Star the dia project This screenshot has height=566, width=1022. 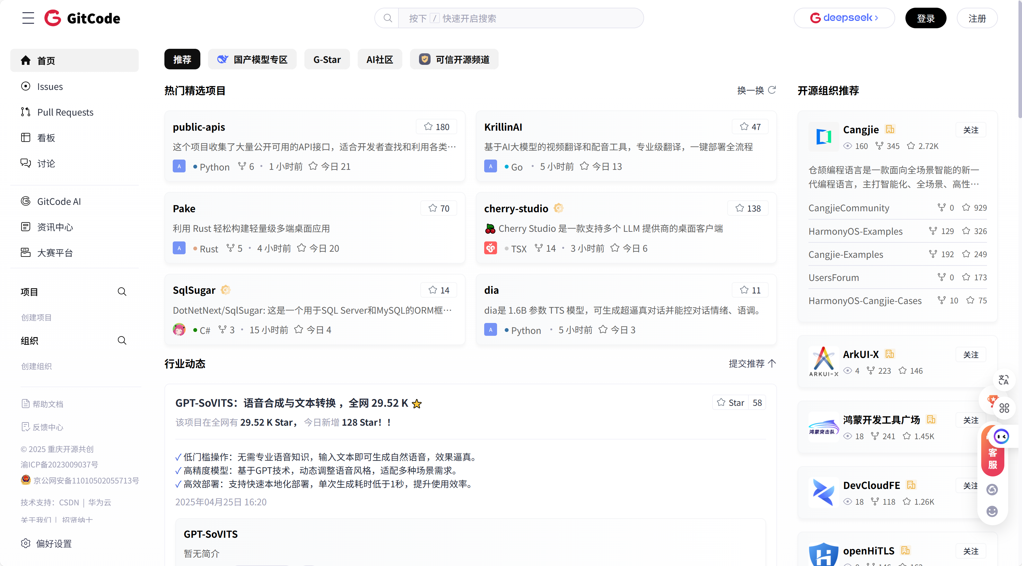750,290
